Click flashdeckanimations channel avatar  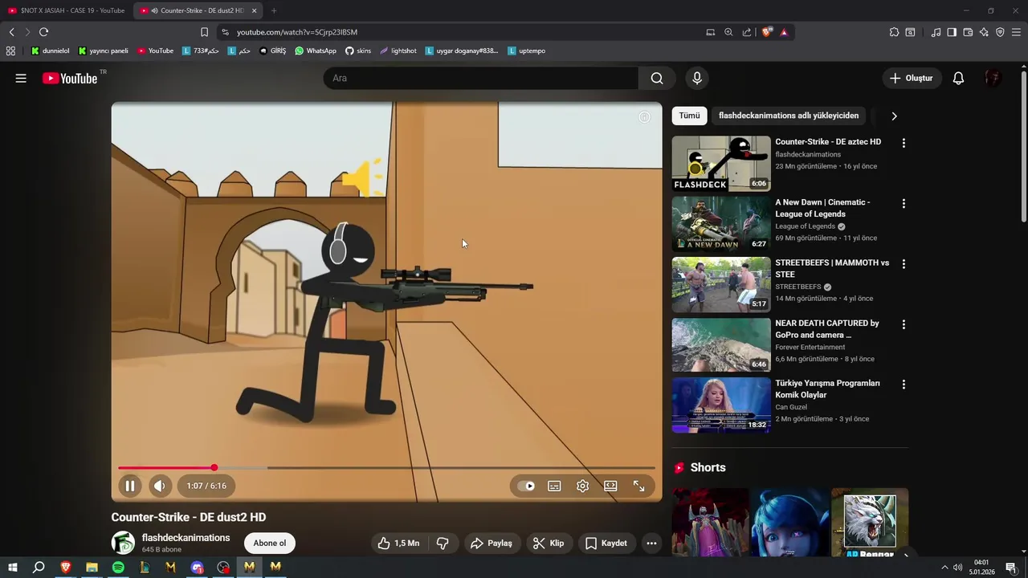point(123,543)
